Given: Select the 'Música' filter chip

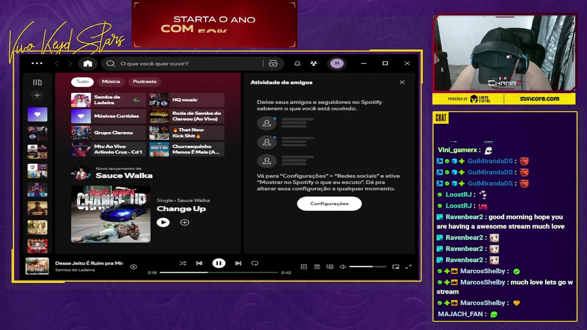Looking at the screenshot, I should (x=111, y=82).
